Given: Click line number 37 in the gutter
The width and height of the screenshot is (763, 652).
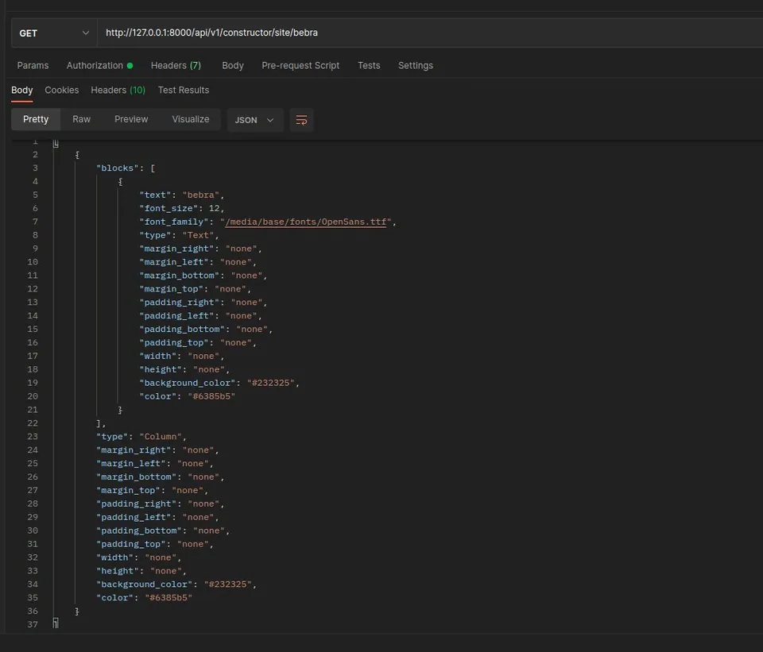Looking at the screenshot, I should (x=32, y=624).
